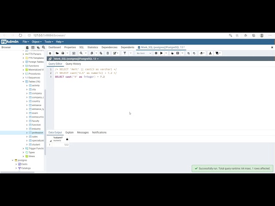Select the student table
Image resolution: width=275 pixels, height=206 pixels.
pyautogui.click(x=36, y=145)
